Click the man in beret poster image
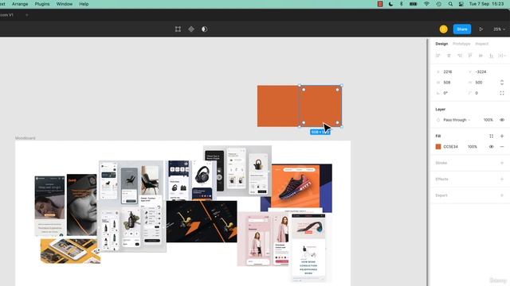510x286 pixels. pos(81,205)
